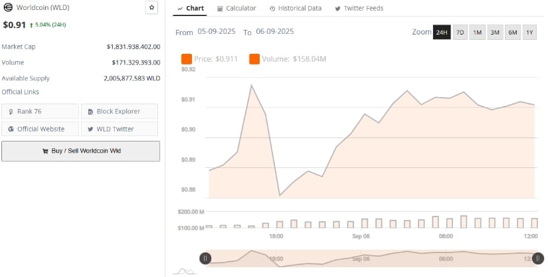Screen dimensions: 548x277
Task: Open the Twitter Feeds tab
Action: pyautogui.click(x=359, y=9)
